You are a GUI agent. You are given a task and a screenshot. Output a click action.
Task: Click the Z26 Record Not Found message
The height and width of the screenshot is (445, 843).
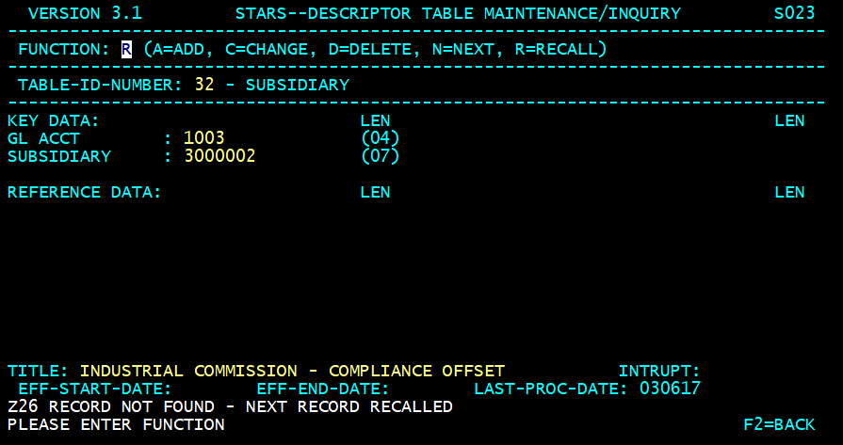pyautogui.click(x=230, y=406)
